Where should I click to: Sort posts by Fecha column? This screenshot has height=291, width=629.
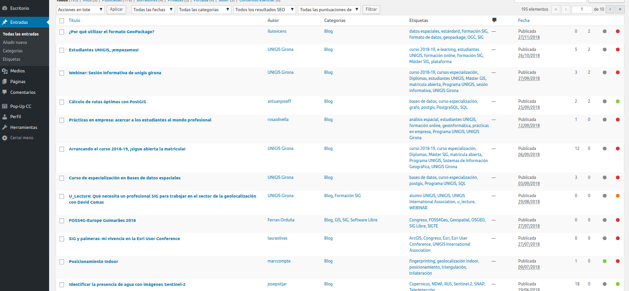tap(524, 21)
